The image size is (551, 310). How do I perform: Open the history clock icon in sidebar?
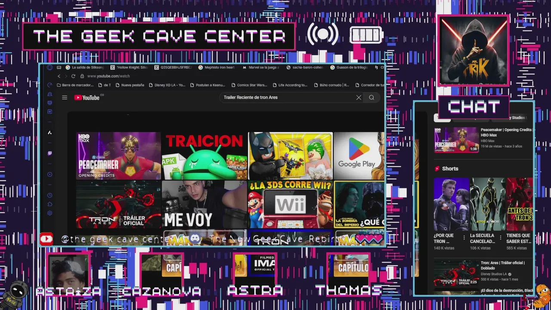[50, 195]
